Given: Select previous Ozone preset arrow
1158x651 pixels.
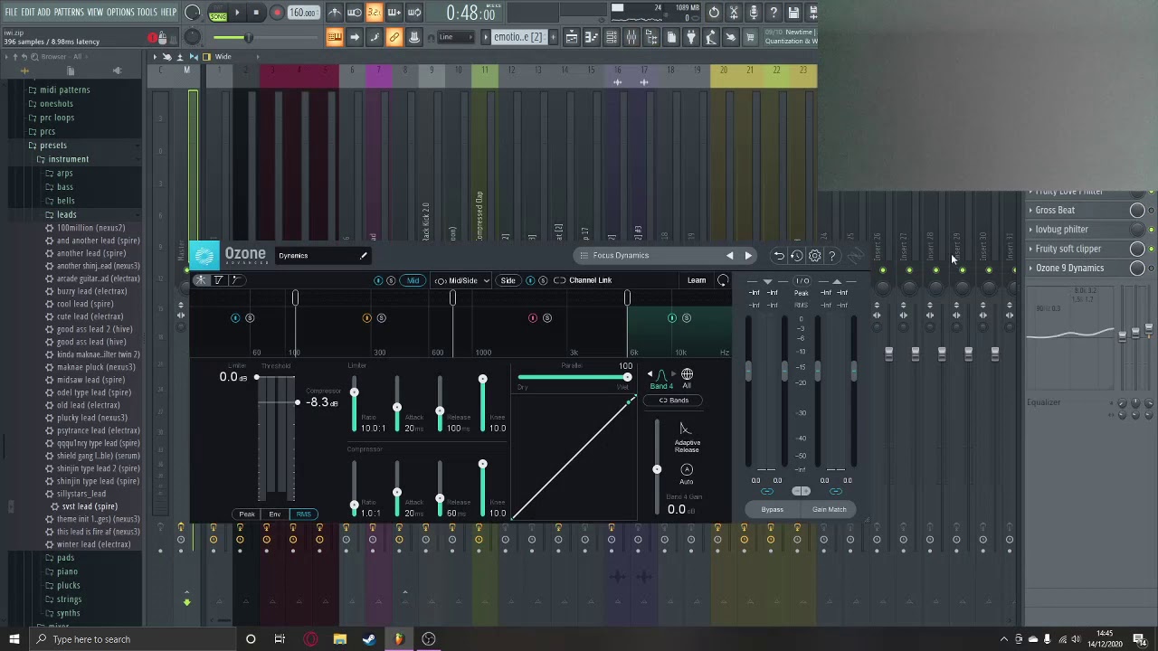Looking at the screenshot, I should click(x=730, y=256).
